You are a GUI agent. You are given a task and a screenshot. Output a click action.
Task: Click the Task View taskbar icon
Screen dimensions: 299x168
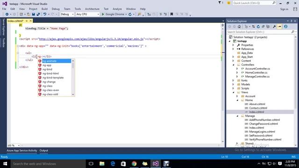pos(91,164)
